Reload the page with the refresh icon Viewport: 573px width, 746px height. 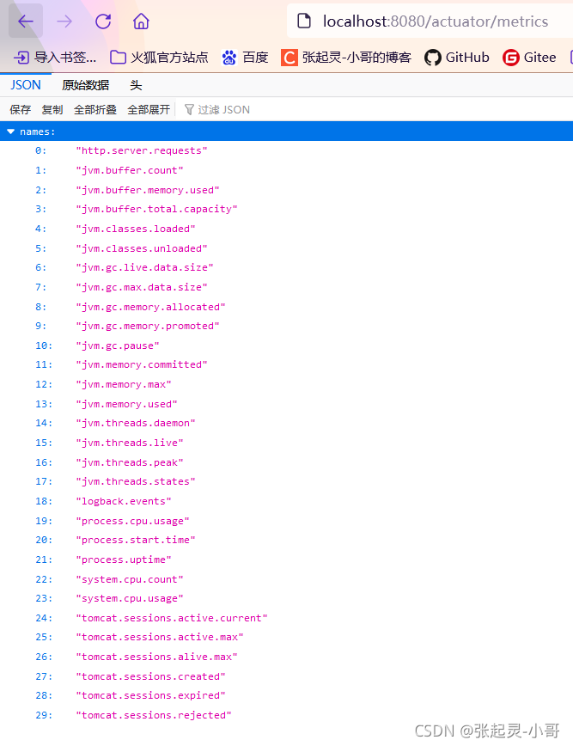click(x=103, y=21)
